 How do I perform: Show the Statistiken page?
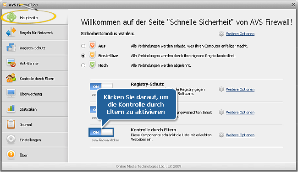35,109
